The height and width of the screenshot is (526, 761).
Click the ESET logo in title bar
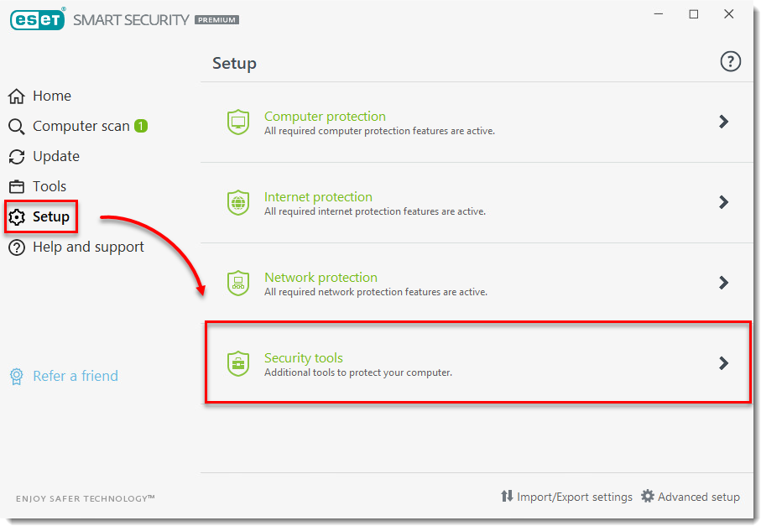pyautogui.click(x=37, y=18)
